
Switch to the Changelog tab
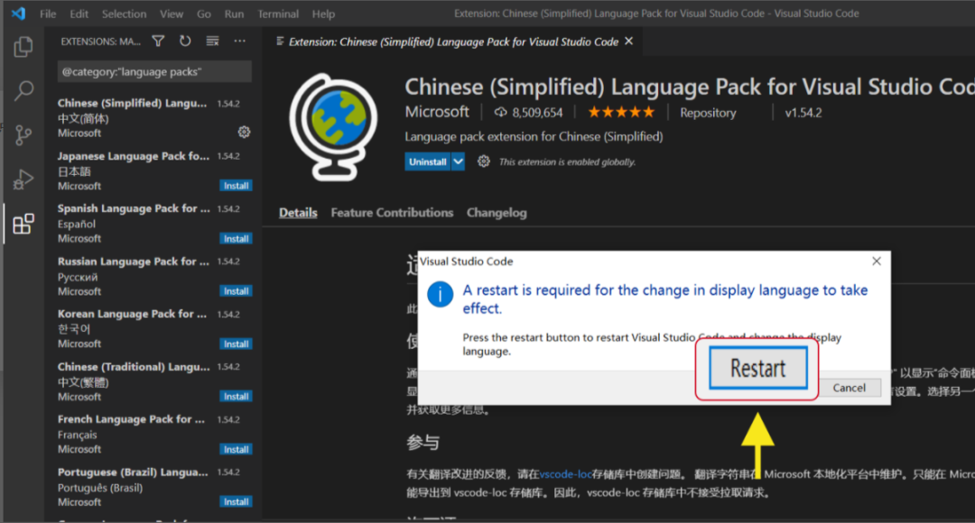click(x=497, y=213)
